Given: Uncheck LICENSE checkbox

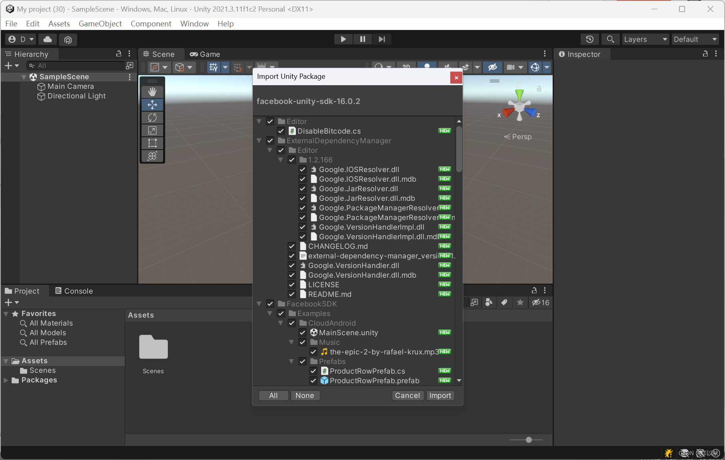Looking at the screenshot, I should (x=292, y=285).
